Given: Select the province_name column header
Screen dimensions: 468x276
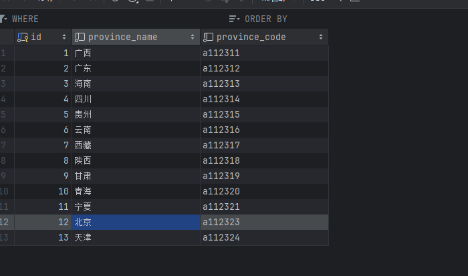Looking at the screenshot, I should pyautogui.click(x=123, y=37).
